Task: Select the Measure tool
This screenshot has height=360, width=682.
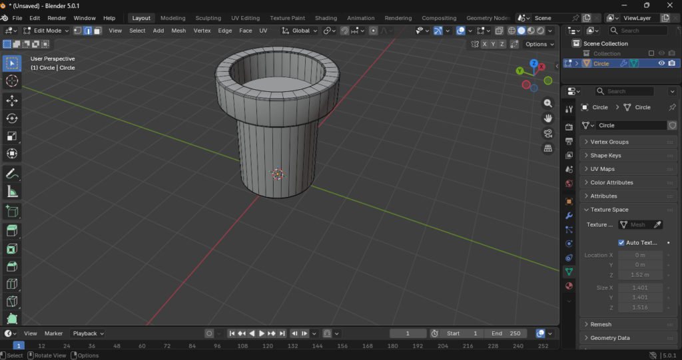Action: coord(12,192)
